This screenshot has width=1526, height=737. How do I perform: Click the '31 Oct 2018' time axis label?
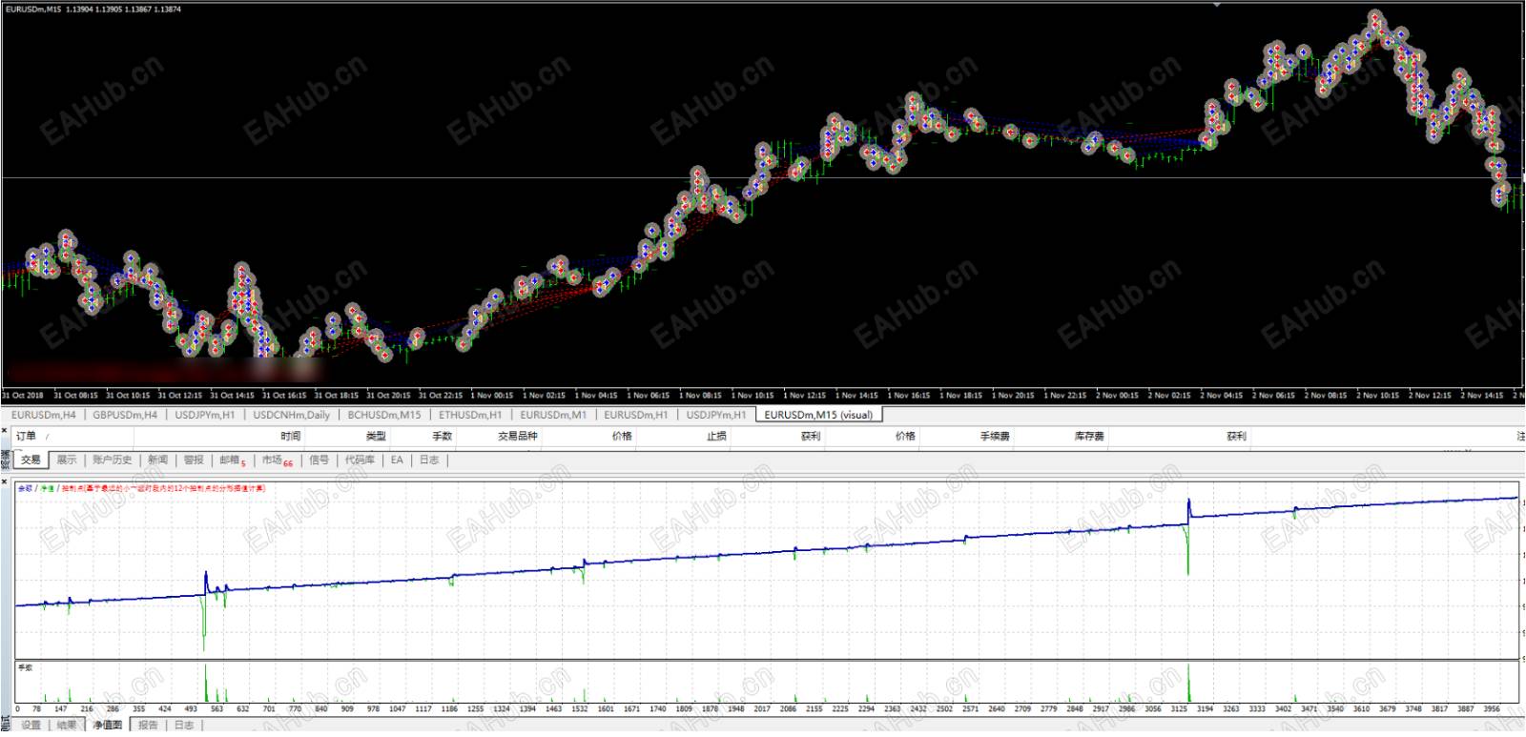(x=22, y=395)
